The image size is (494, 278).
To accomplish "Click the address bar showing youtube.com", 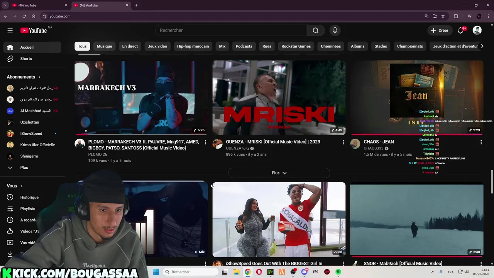I will [231, 16].
